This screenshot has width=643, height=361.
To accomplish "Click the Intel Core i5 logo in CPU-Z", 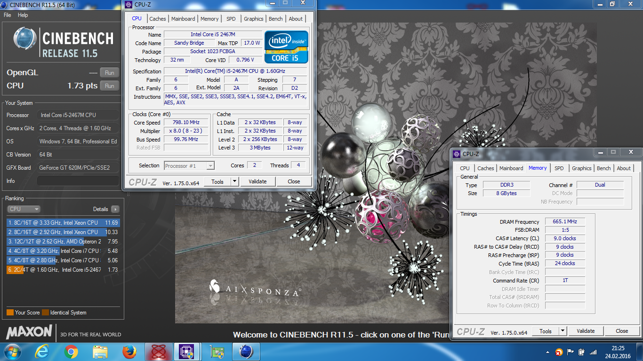I will pos(286,47).
